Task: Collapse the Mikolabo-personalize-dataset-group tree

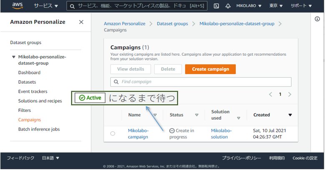Action: point(14,57)
